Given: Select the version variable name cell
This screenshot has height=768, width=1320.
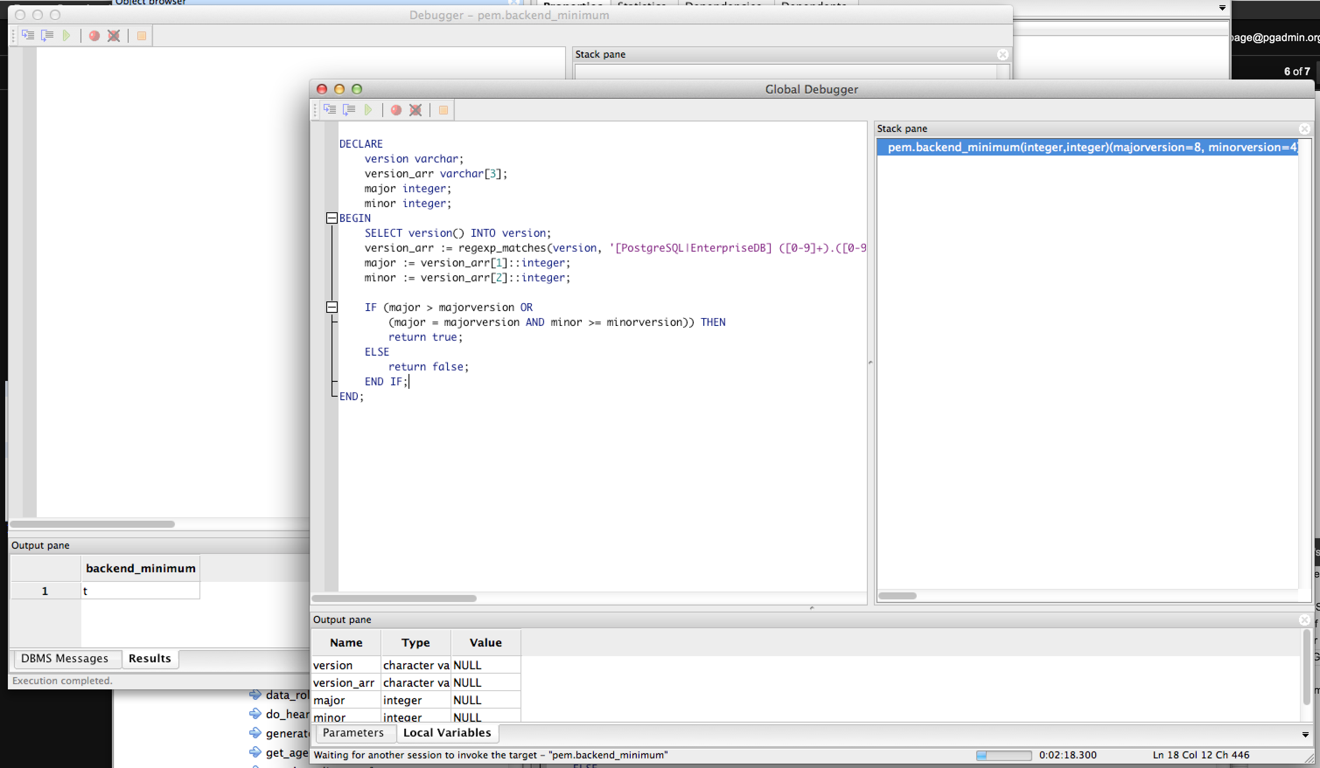Looking at the screenshot, I should tap(346, 665).
